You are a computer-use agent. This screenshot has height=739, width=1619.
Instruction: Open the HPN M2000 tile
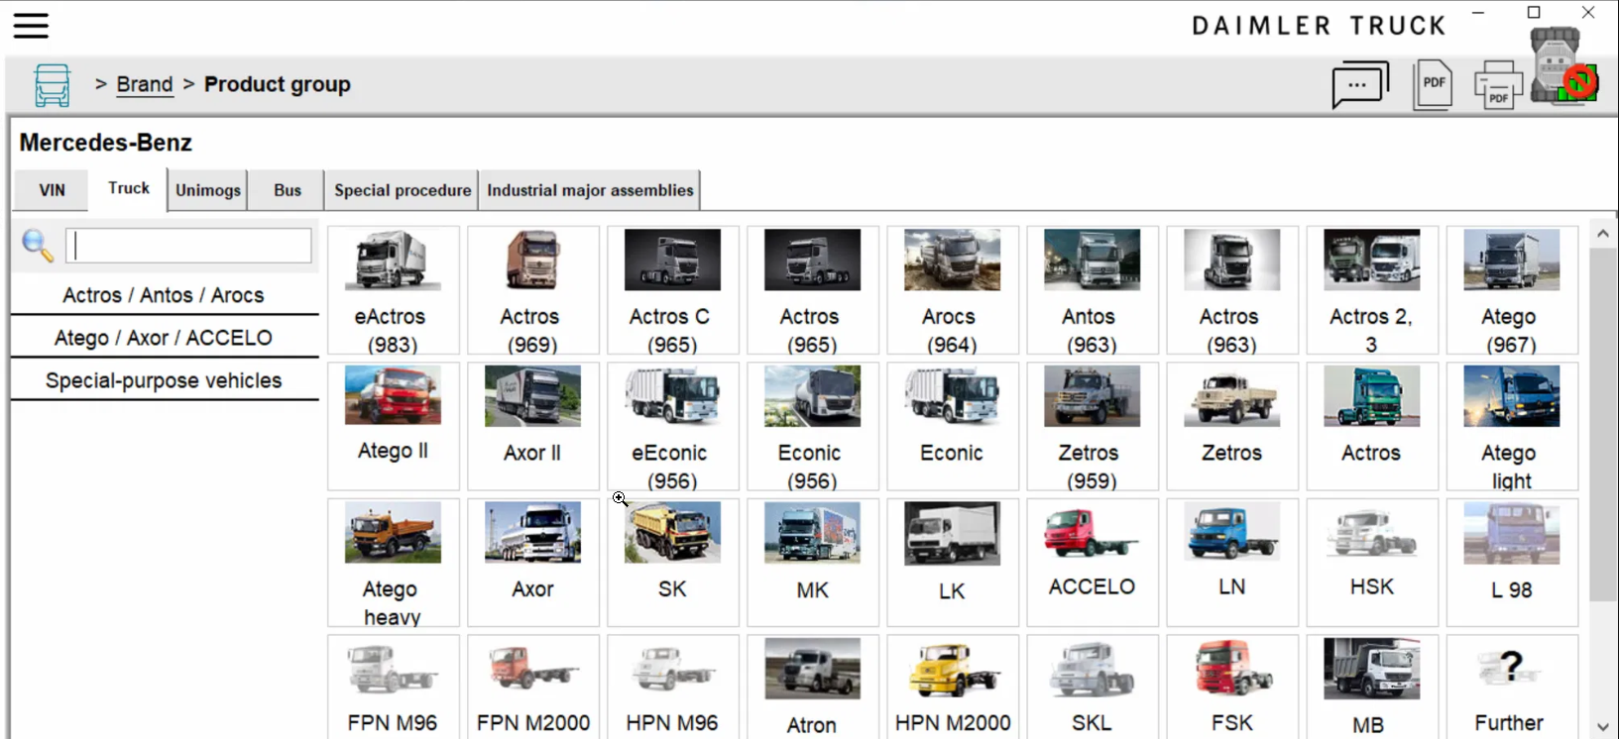(x=953, y=687)
